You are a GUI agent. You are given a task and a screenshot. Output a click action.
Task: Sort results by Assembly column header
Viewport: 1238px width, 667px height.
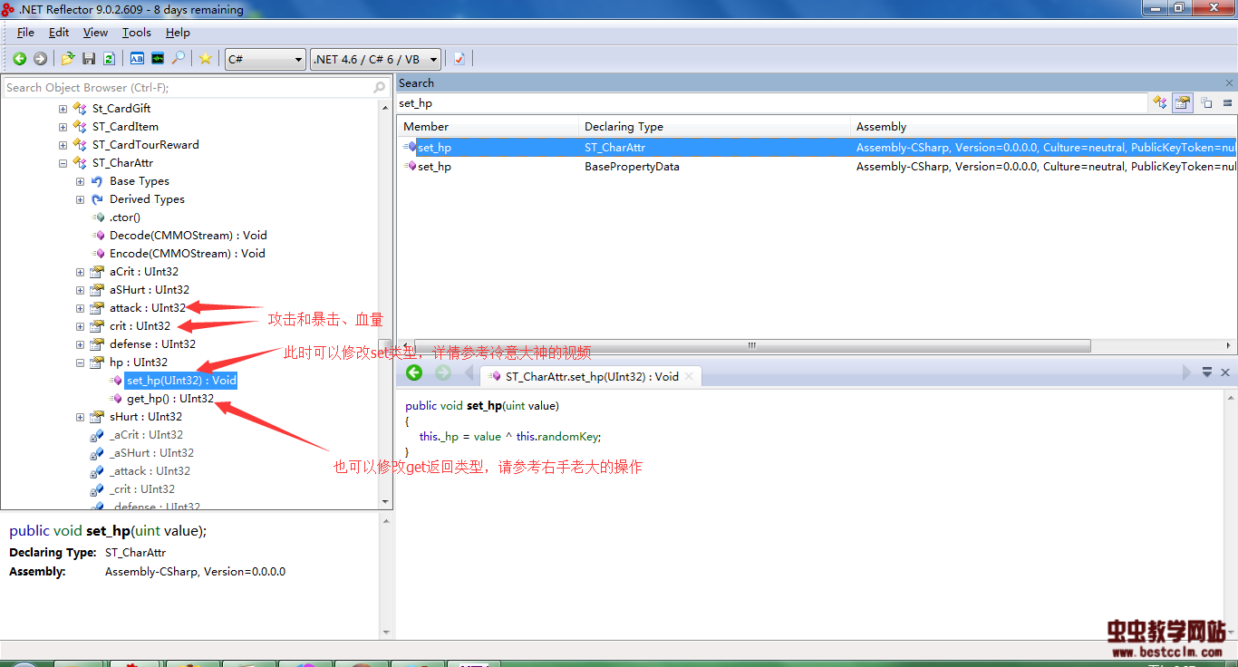pos(1043,127)
